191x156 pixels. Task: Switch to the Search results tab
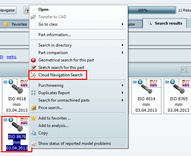pyautogui.click(x=164, y=23)
